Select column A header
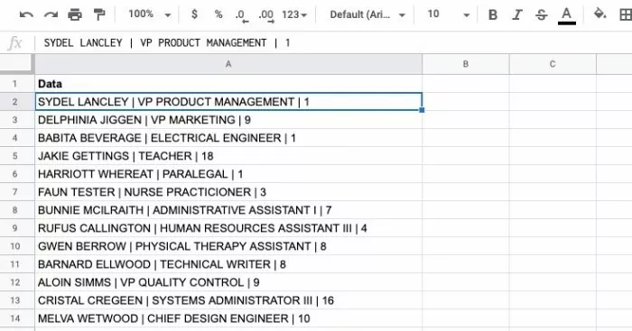This screenshot has width=632, height=331. [228, 64]
